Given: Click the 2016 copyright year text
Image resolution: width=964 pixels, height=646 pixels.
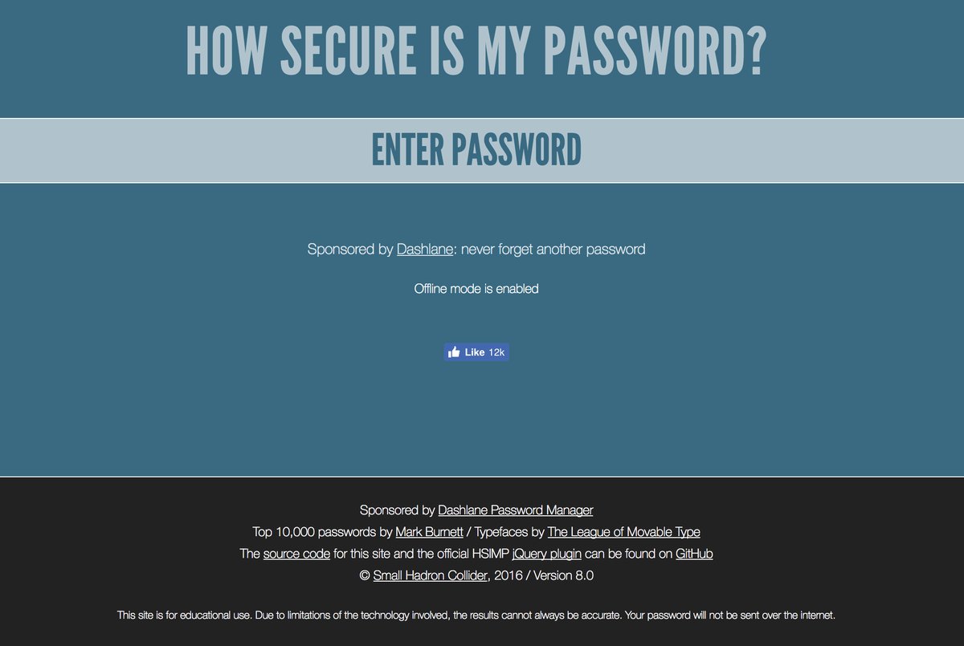Looking at the screenshot, I should pyautogui.click(x=508, y=575).
